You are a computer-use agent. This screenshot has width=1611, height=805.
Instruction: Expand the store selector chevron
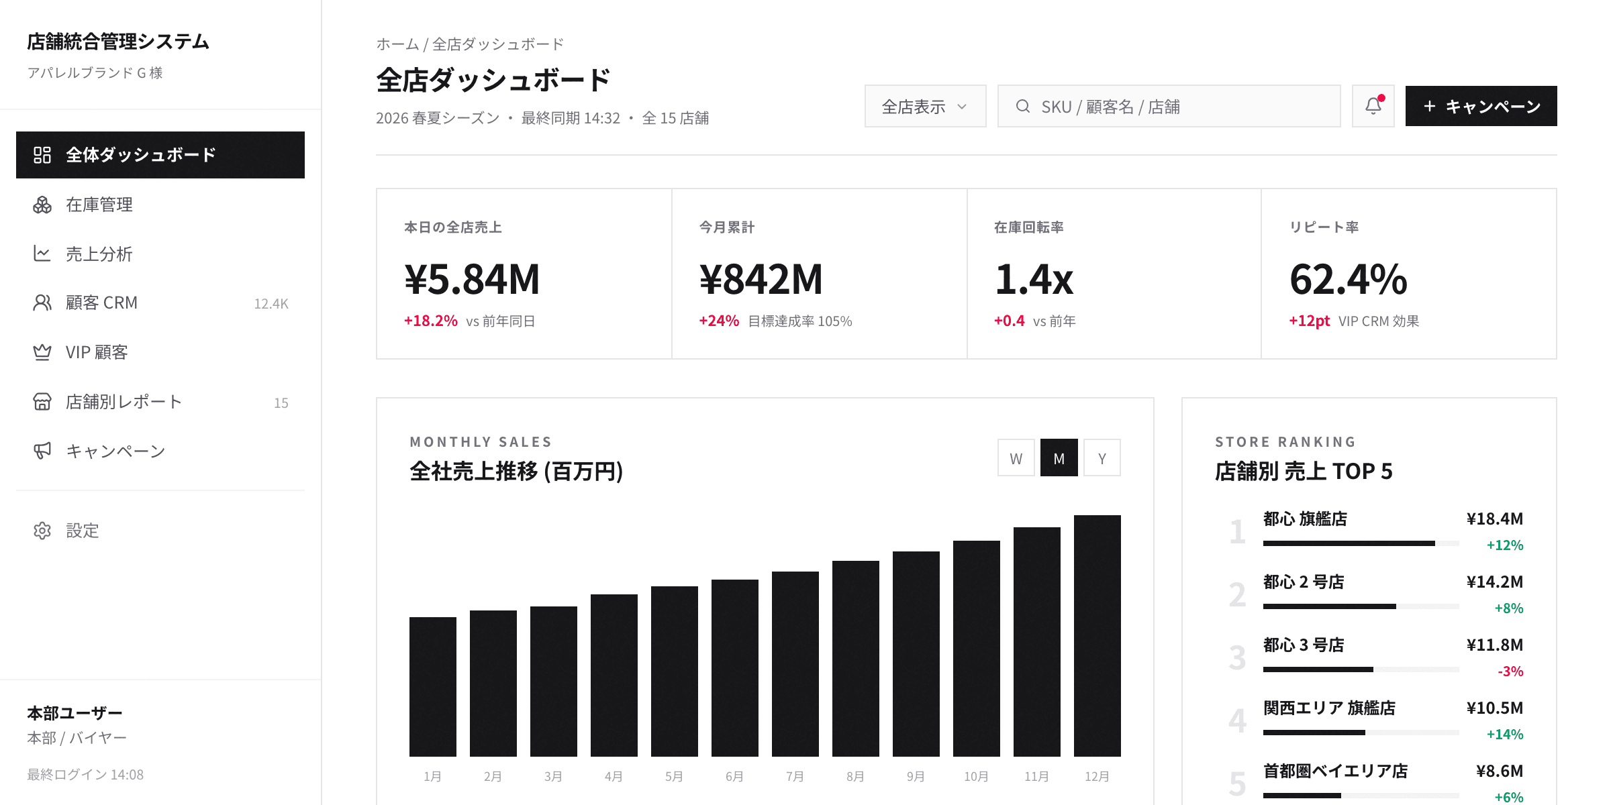(x=963, y=106)
